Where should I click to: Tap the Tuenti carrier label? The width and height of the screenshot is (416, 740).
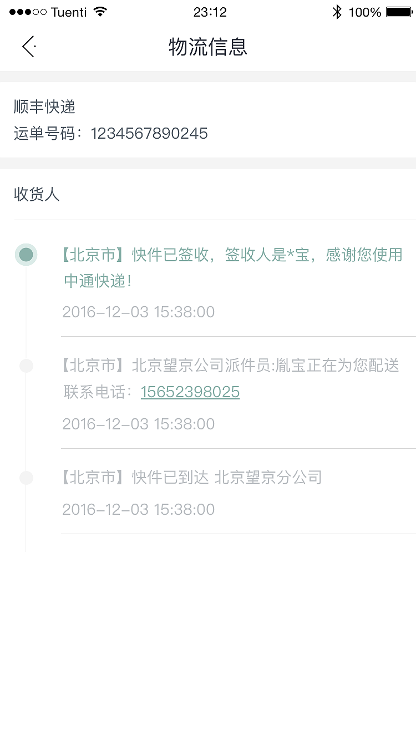point(69,12)
